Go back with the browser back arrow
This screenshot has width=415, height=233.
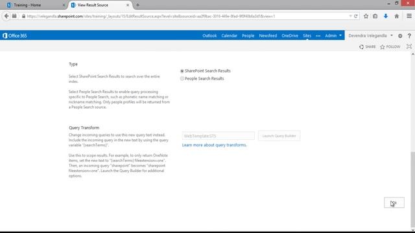pyautogui.click(x=6, y=16)
